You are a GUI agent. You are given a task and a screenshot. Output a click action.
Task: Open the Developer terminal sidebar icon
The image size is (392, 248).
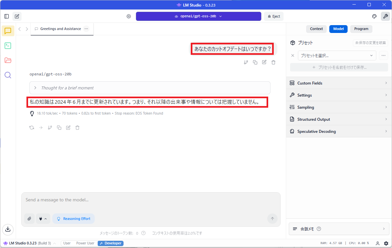click(x=8, y=46)
